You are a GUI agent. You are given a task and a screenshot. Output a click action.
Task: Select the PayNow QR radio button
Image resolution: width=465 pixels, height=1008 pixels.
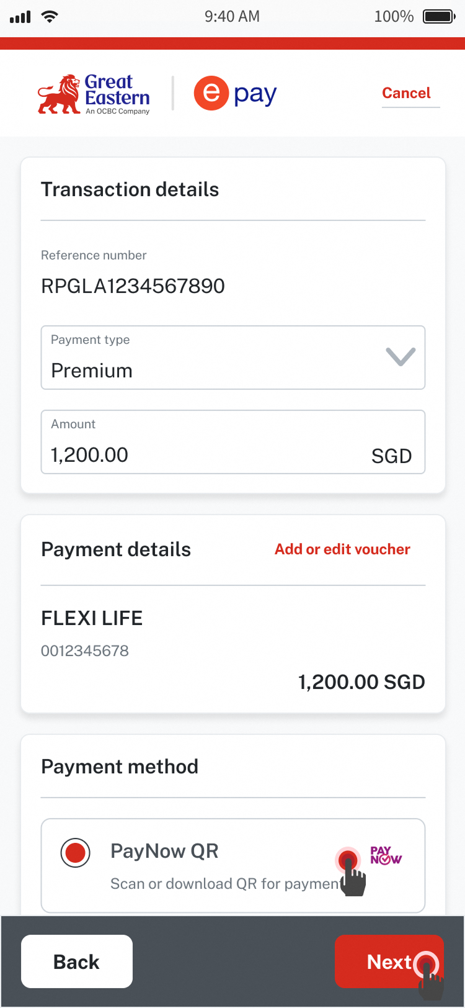click(x=76, y=852)
